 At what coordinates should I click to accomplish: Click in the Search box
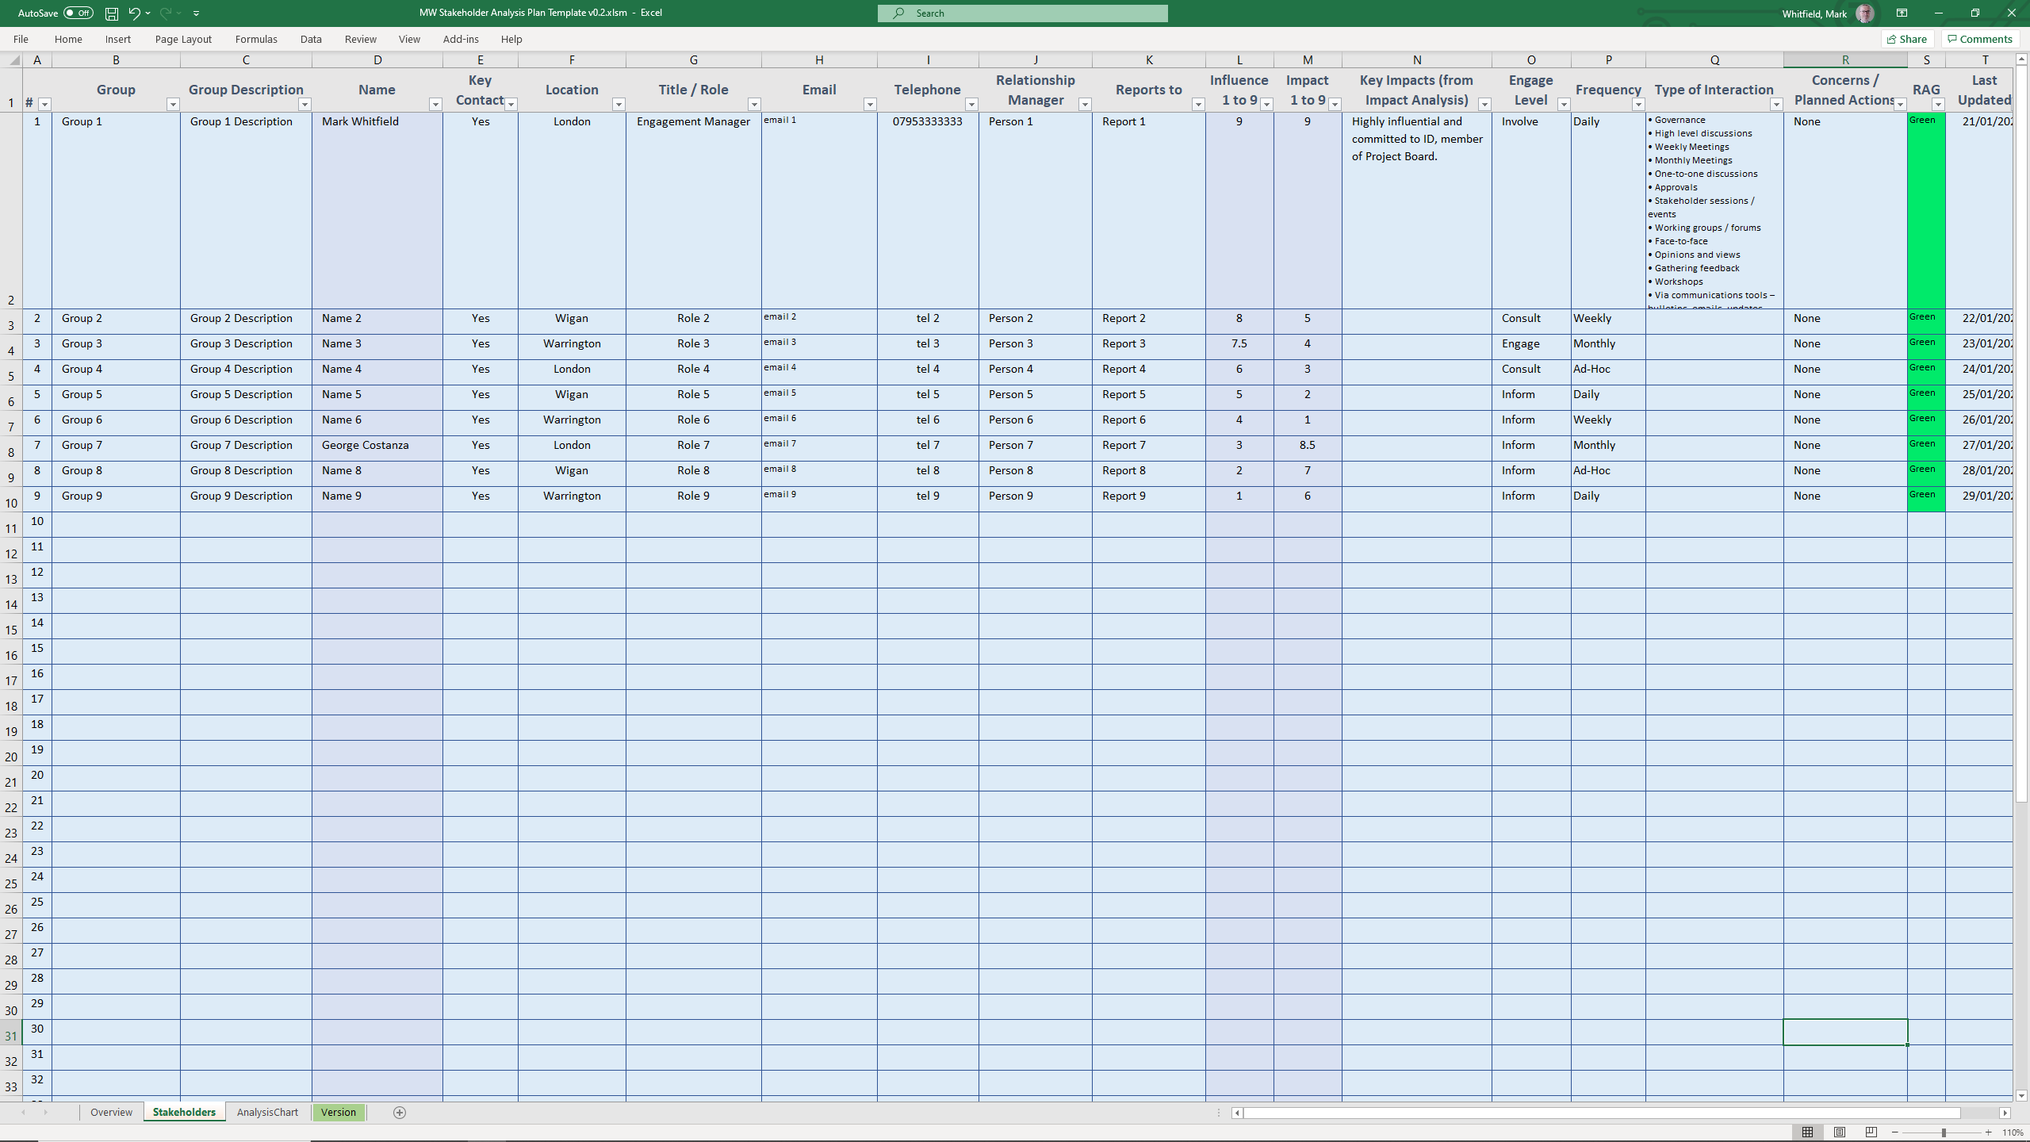pos(1022,13)
